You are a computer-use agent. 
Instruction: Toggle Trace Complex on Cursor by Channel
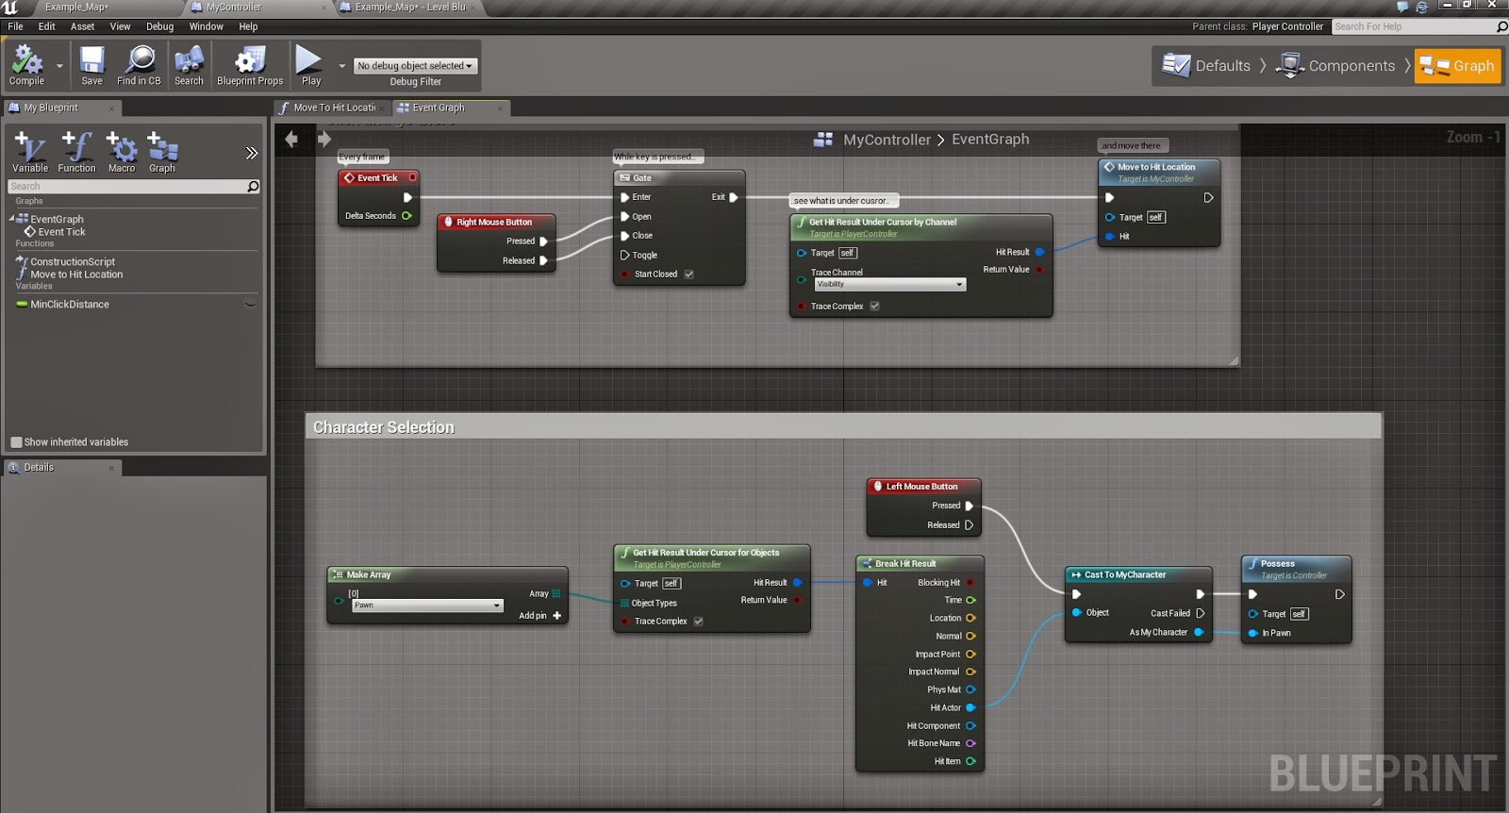tap(874, 307)
